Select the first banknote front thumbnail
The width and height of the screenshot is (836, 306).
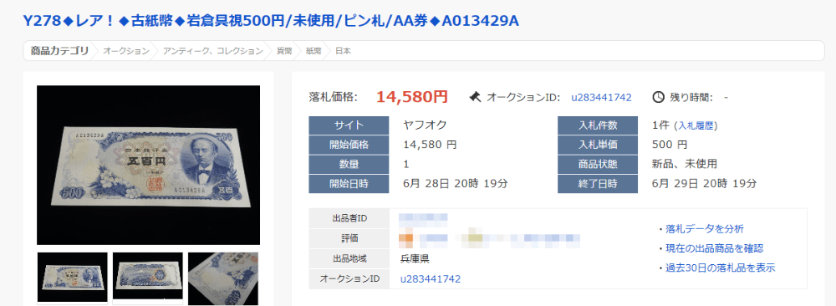tap(73, 278)
